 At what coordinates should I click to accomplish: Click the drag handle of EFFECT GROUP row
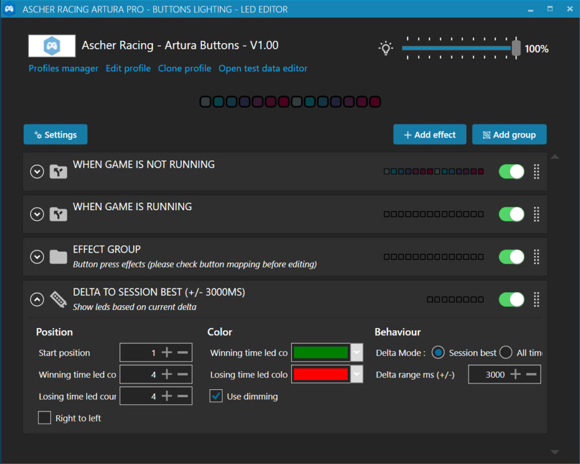(x=536, y=257)
